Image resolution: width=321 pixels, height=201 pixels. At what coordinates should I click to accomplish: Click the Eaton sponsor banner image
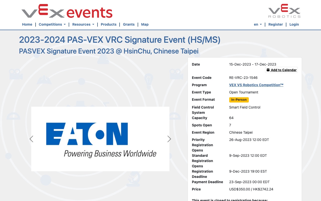(100, 139)
